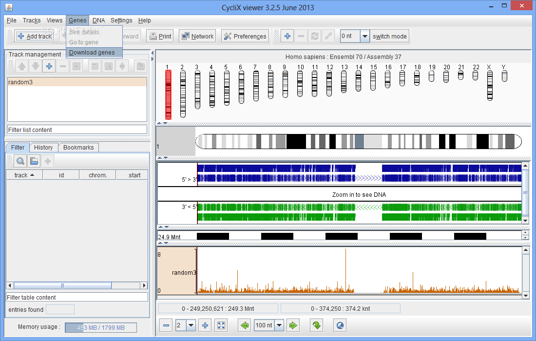Click green left arrow navigation button
Viewport: 536px width, 341px height.
[245, 325]
